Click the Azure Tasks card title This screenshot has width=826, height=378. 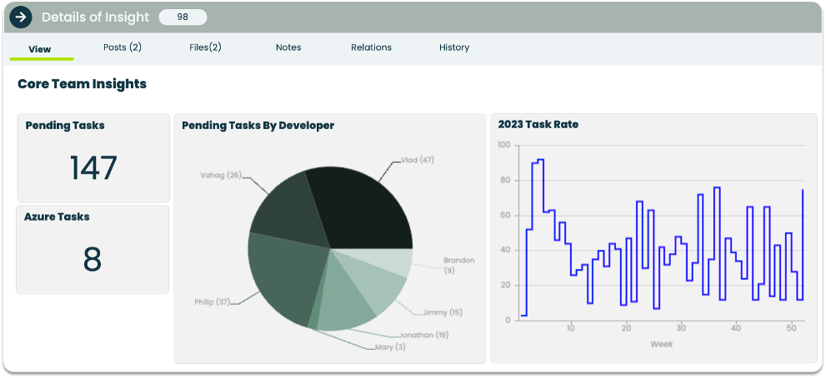(x=57, y=216)
